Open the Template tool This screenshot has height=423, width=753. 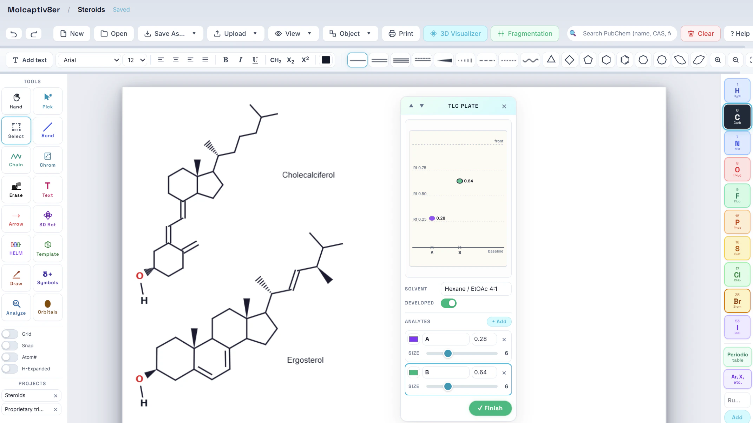(48, 248)
